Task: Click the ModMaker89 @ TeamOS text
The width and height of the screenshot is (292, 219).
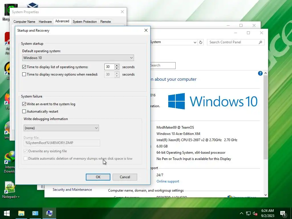Action: pyautogui.click(x=175, y=127)
